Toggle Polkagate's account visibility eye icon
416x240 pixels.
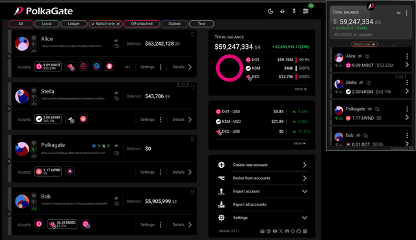point(116,146)
